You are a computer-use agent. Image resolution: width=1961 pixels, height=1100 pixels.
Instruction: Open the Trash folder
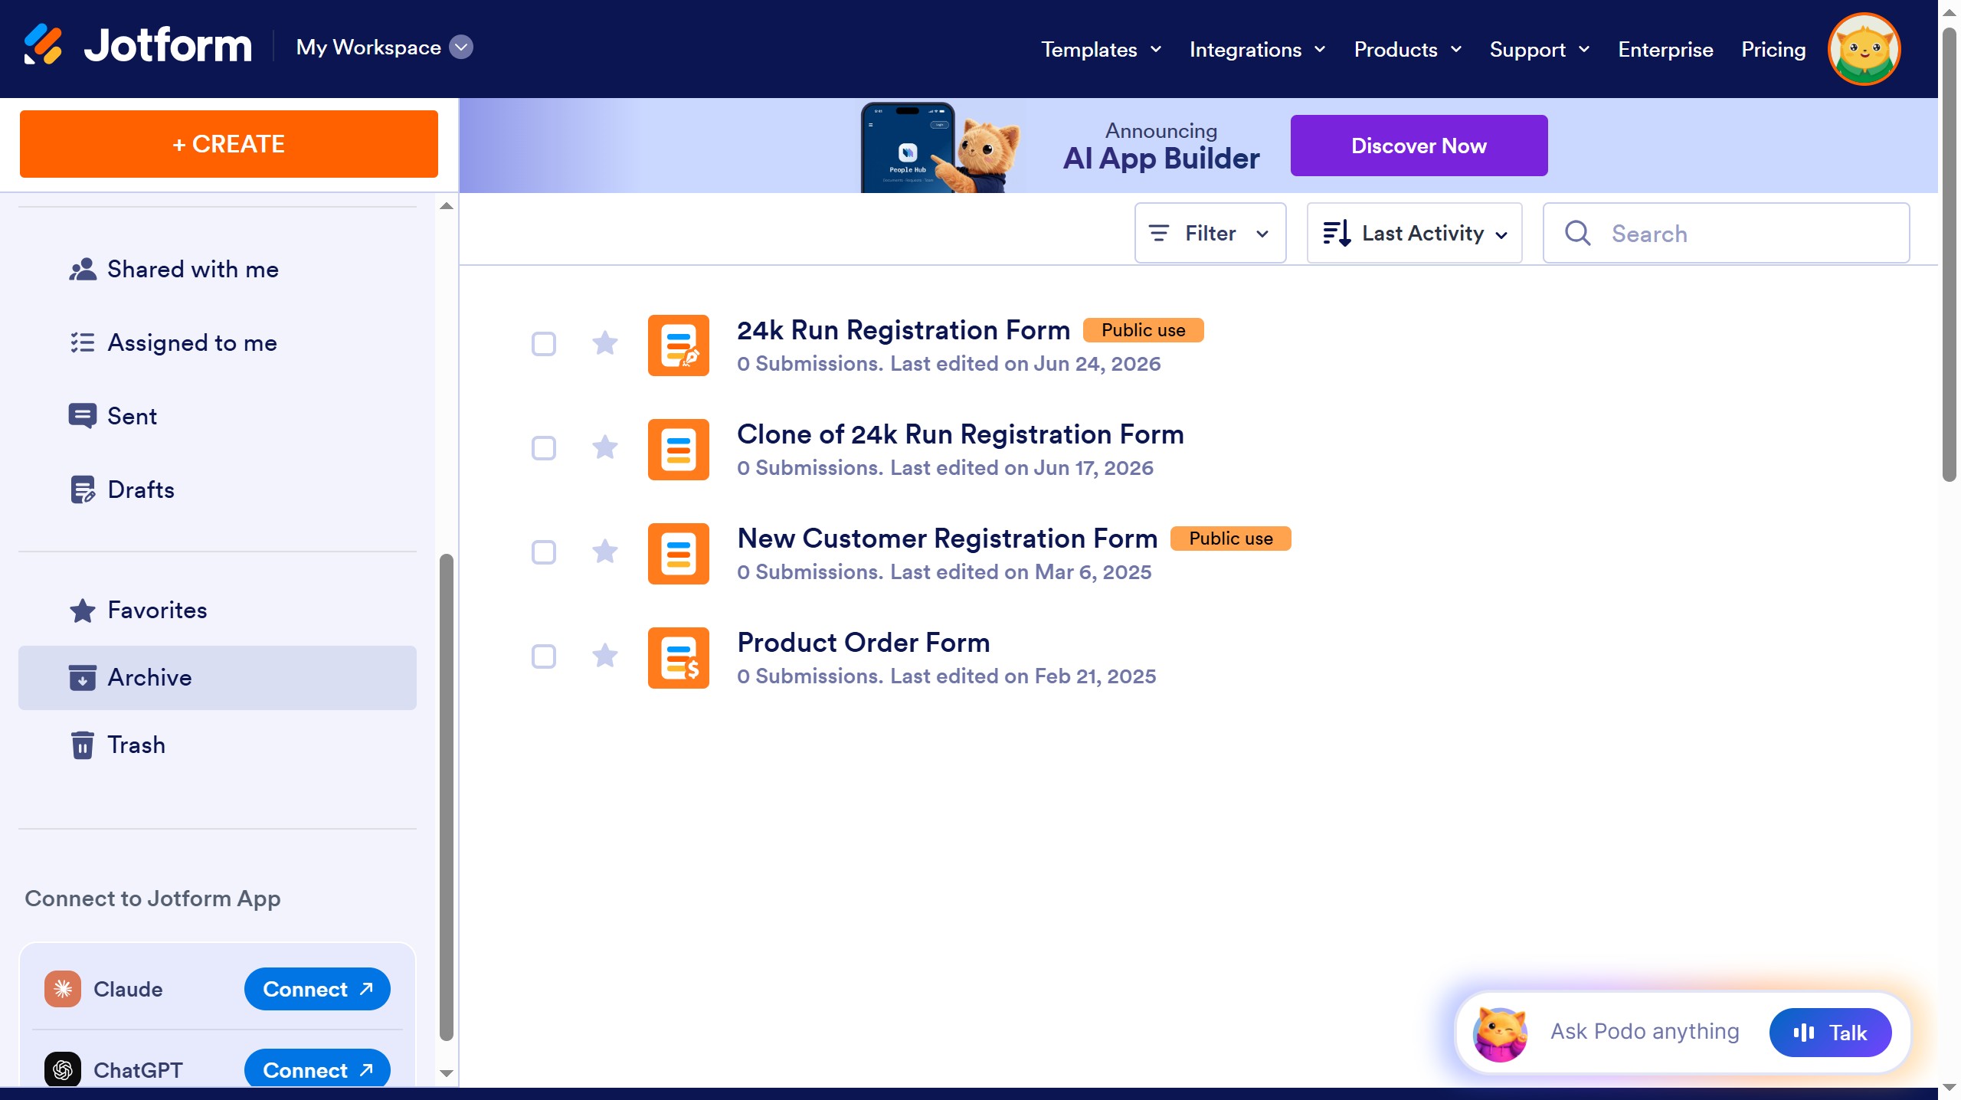tap(218, 745)
